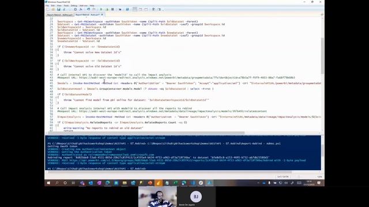369x207 pixels.
Task: Open the notification center icon in system tray
Action: 319,183
